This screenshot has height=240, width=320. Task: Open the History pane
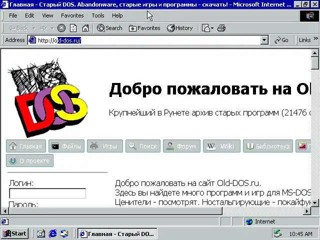(180, 28)
